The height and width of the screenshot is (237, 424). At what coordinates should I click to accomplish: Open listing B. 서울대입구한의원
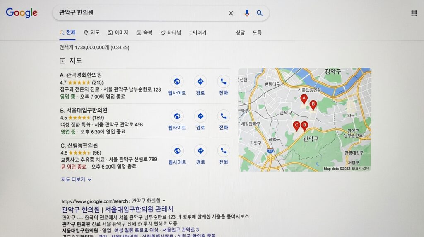[x=84, y=110]
